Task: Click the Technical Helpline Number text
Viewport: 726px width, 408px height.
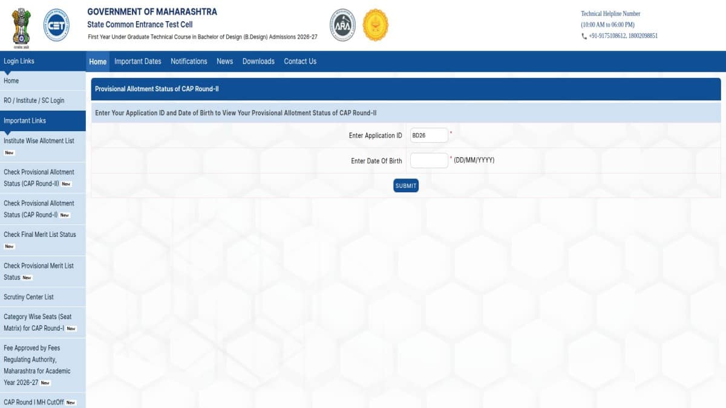Action: point(610,14)
